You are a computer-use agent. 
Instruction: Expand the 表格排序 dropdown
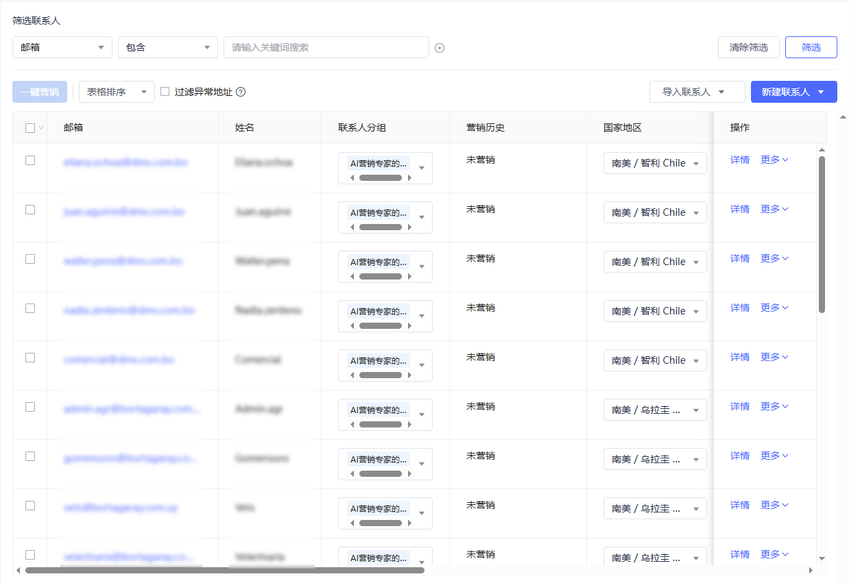tap(117, 92)
